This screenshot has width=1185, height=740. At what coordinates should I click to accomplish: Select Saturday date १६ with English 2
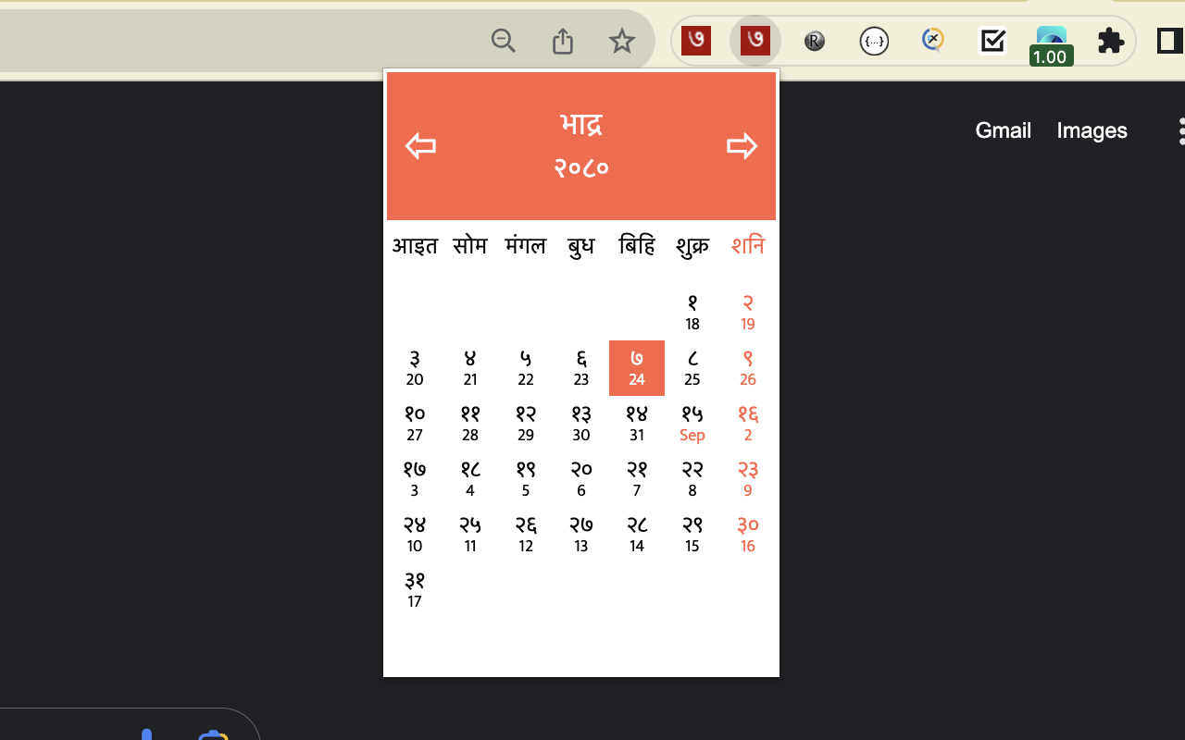point(748,424)
